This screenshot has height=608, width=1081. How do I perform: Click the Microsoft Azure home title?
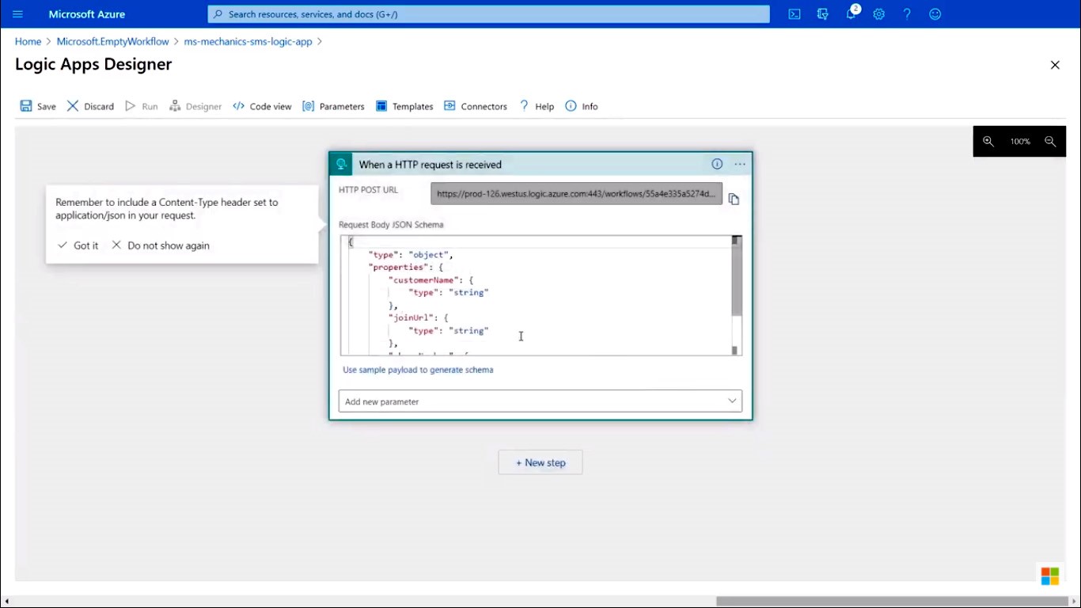tap(87, 14)
